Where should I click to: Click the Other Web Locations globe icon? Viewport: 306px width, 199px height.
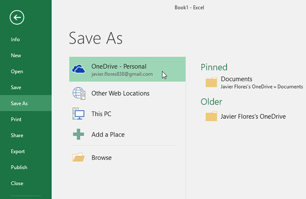[79, 93]
